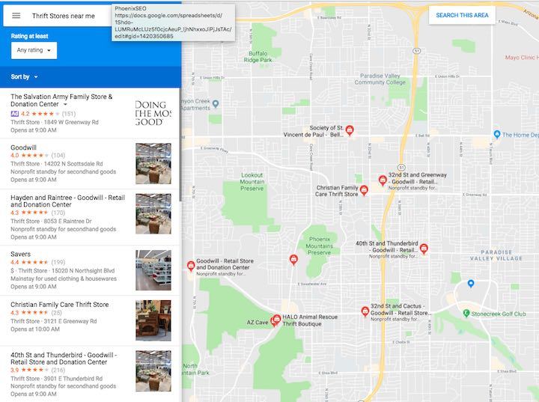This screenshot has width=539, height=402.
Task: Click Opens at 10:00 AM text
Action: click(35, 329)
